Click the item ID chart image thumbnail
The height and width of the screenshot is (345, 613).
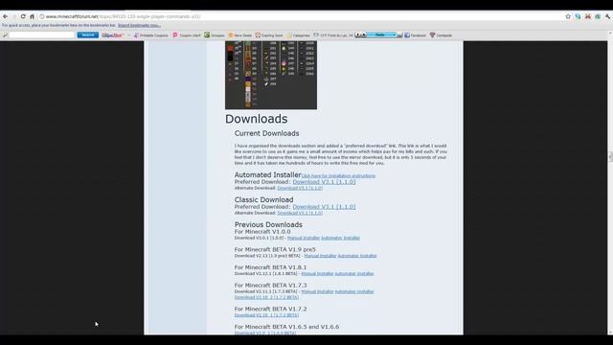tap(271, 75)
